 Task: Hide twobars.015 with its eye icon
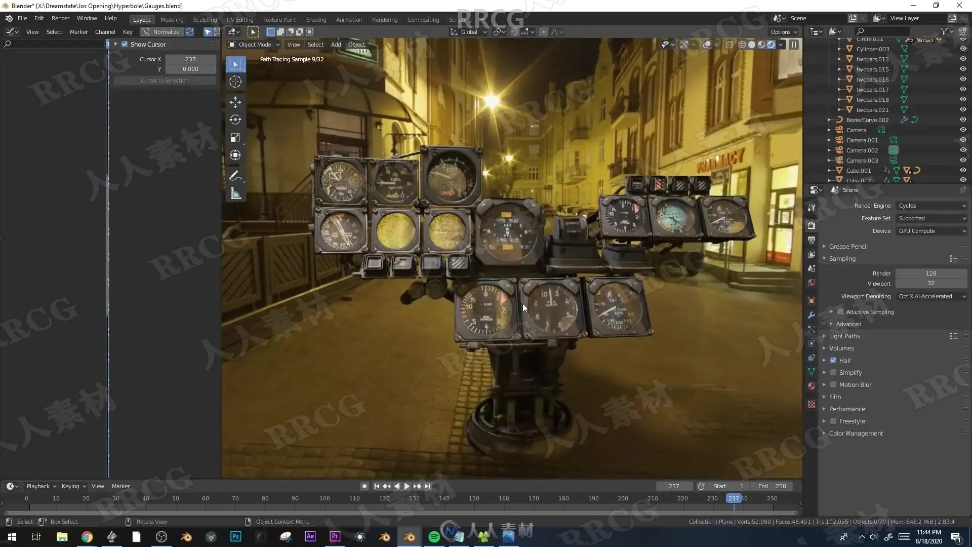pyautogui.click(x=963, y=69)
